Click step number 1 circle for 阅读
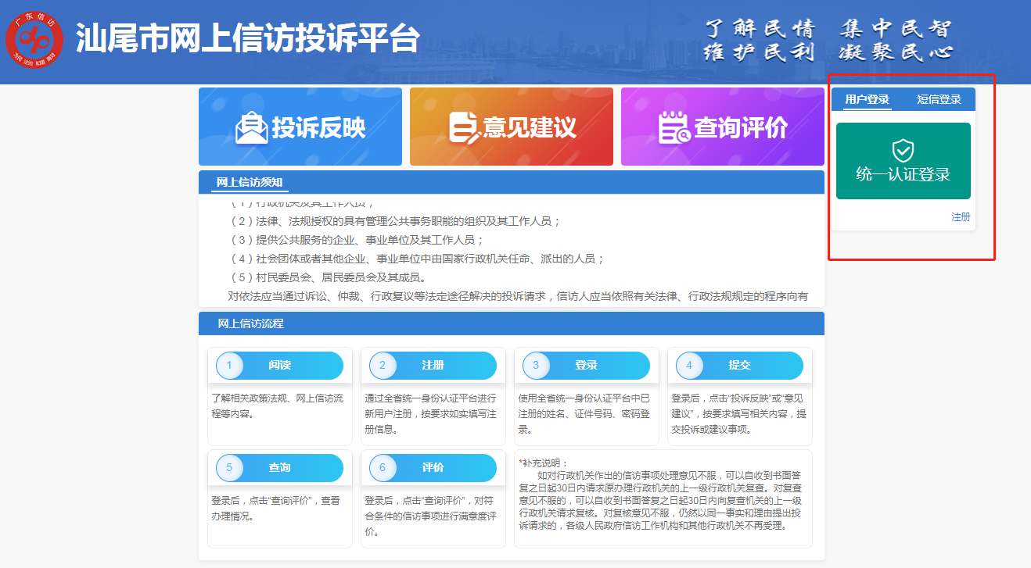Viewport: 1031px width, 568px height. (229, 366)
